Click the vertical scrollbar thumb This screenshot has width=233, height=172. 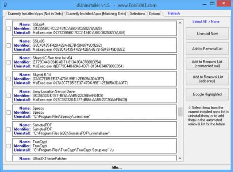point(180,112)
